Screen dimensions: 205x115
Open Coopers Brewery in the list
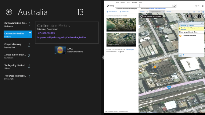pos(18,46)
